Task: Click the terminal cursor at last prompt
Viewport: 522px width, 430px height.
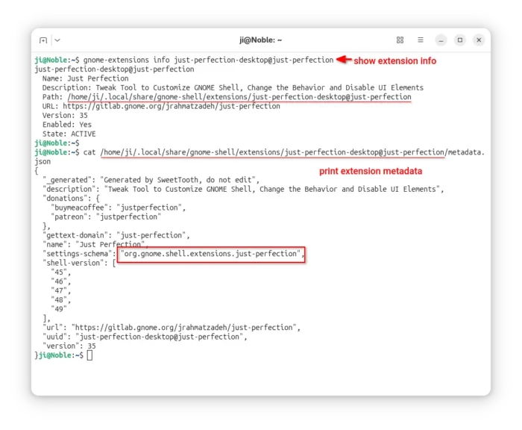Action: pyautogui.click(x=89, y=355)
